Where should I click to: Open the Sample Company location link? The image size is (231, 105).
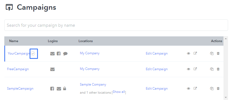point(93,84)
